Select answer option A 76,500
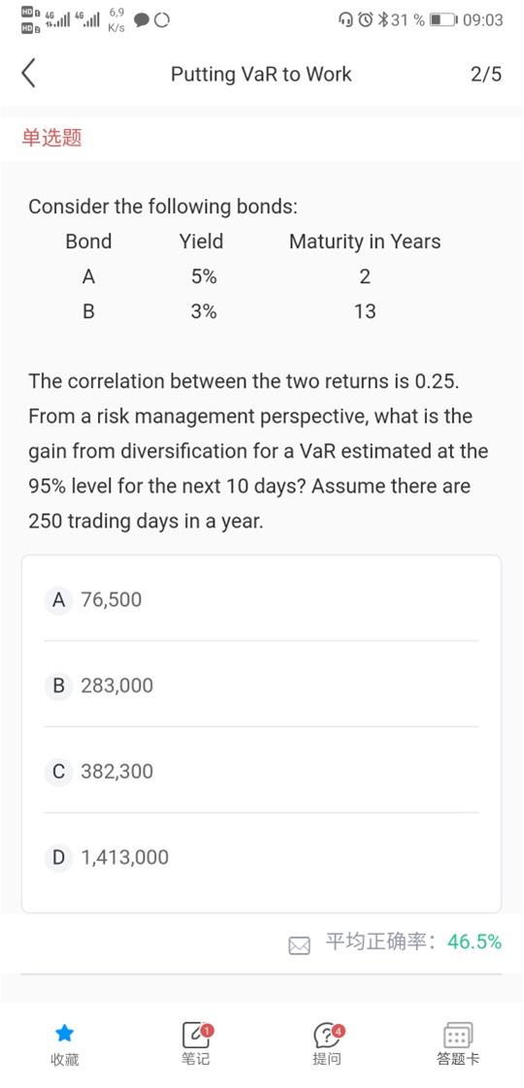Screen dimensions: 524x1088 262,599
